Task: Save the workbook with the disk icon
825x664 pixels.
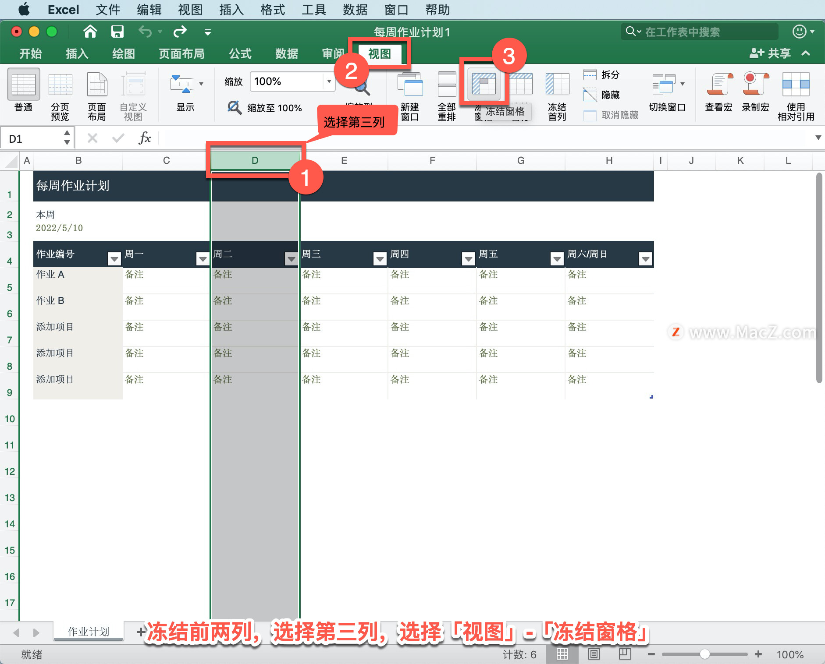Action: (117, 32)
